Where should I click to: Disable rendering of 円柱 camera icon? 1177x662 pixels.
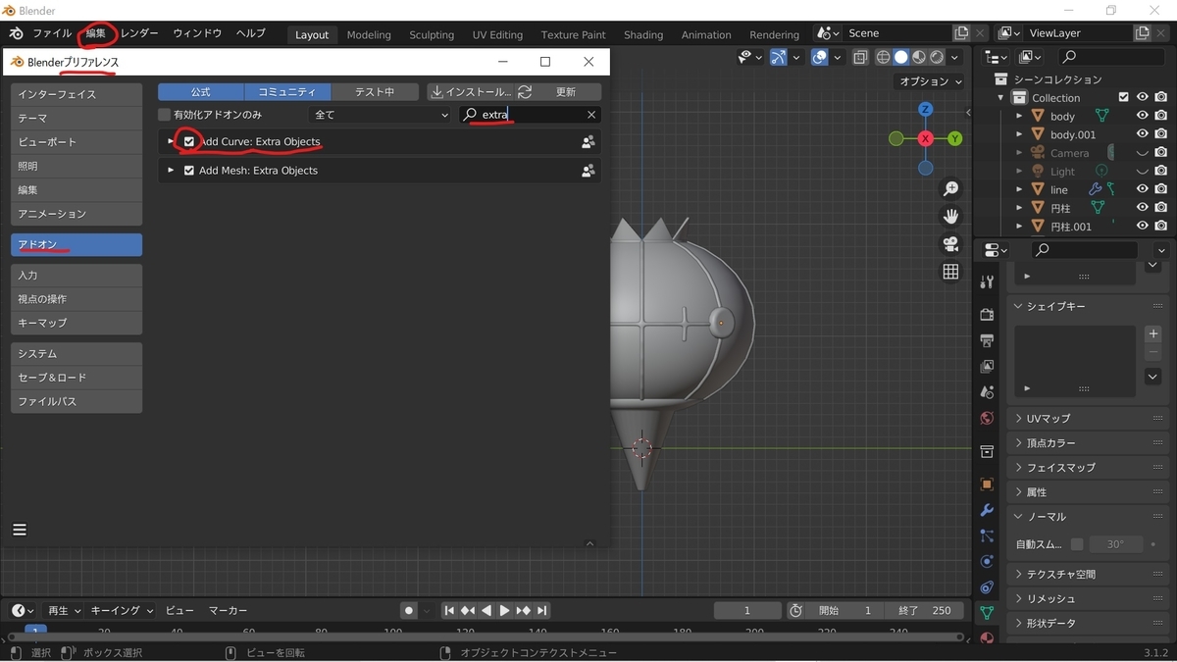pyautogui.click(x=1161, y=208)
